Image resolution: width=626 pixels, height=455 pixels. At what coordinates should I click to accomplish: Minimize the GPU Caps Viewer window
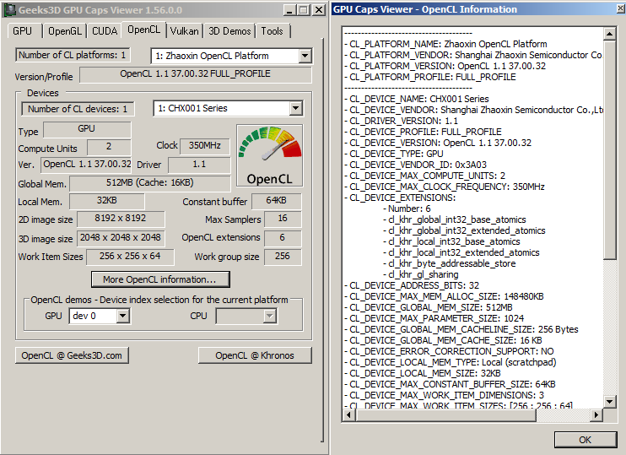click(x=290, y=10)
